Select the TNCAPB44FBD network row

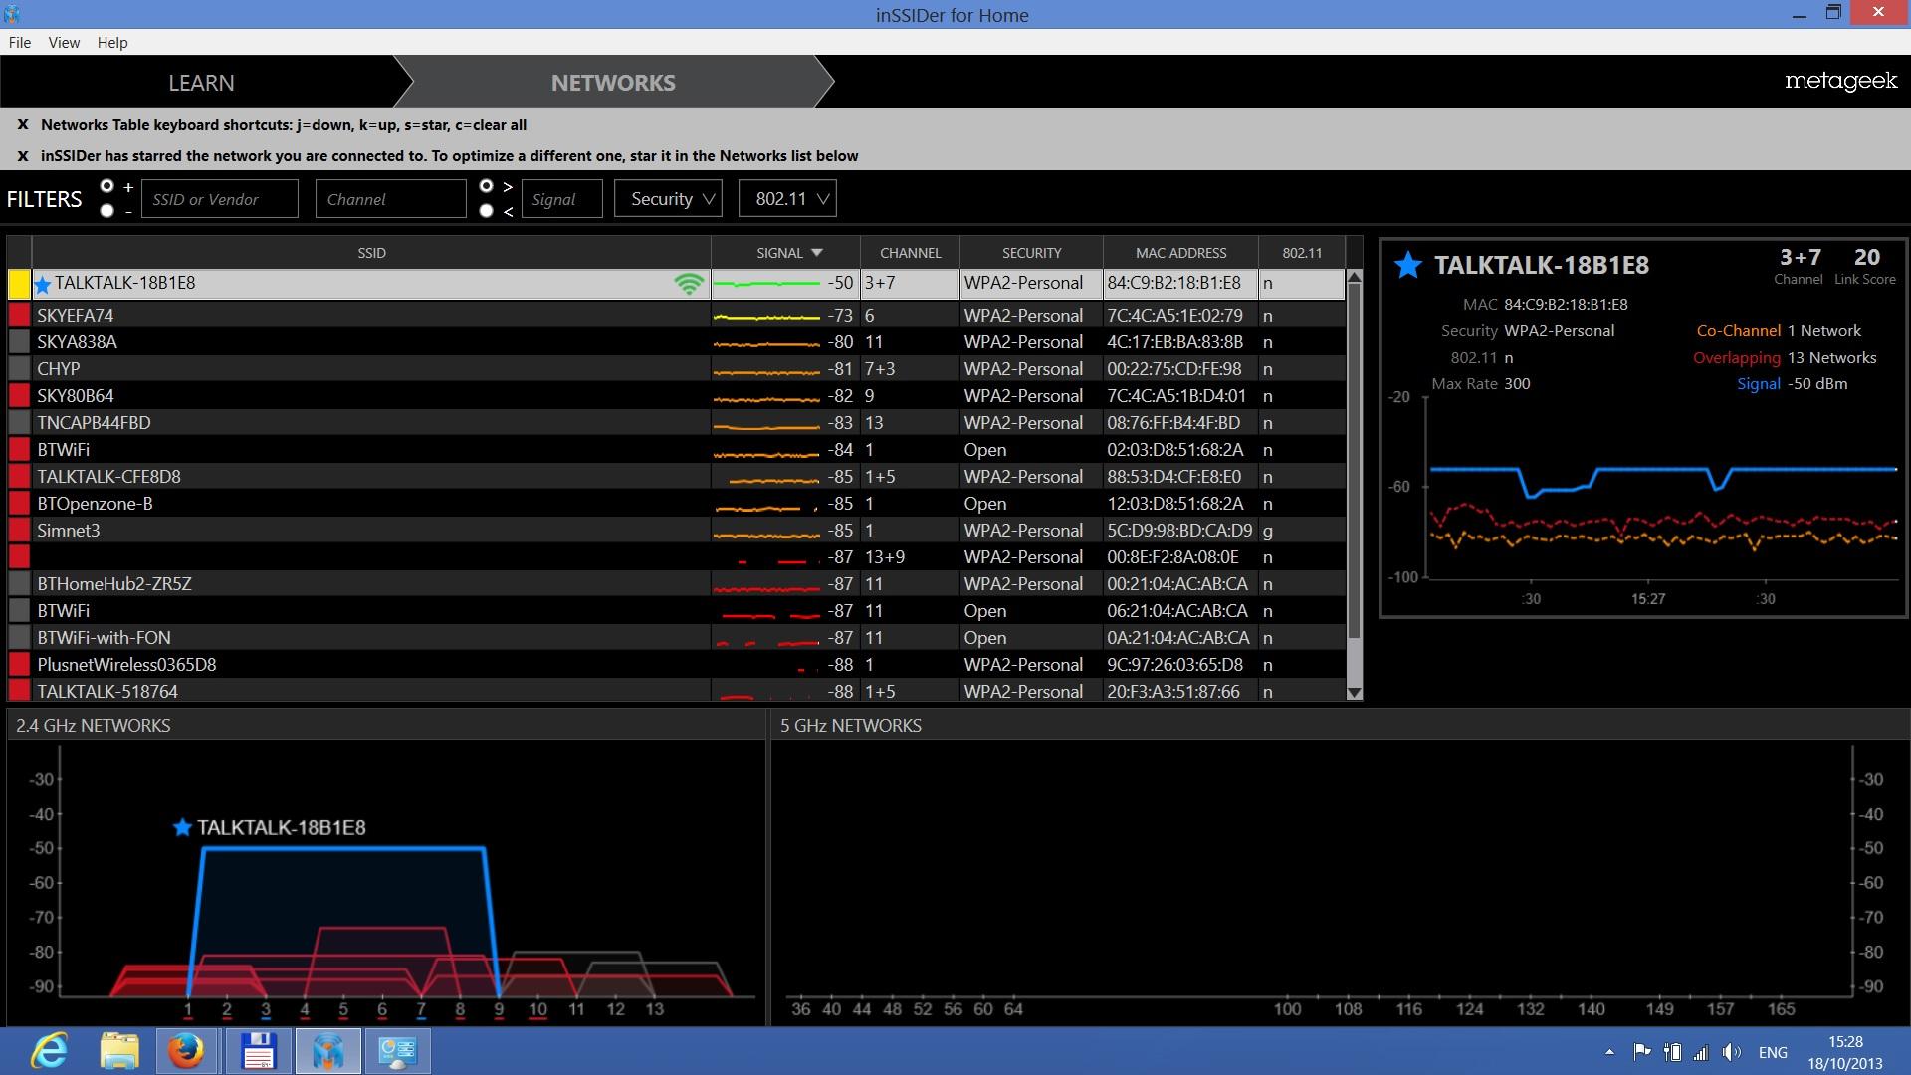click(x=677, y=423)
